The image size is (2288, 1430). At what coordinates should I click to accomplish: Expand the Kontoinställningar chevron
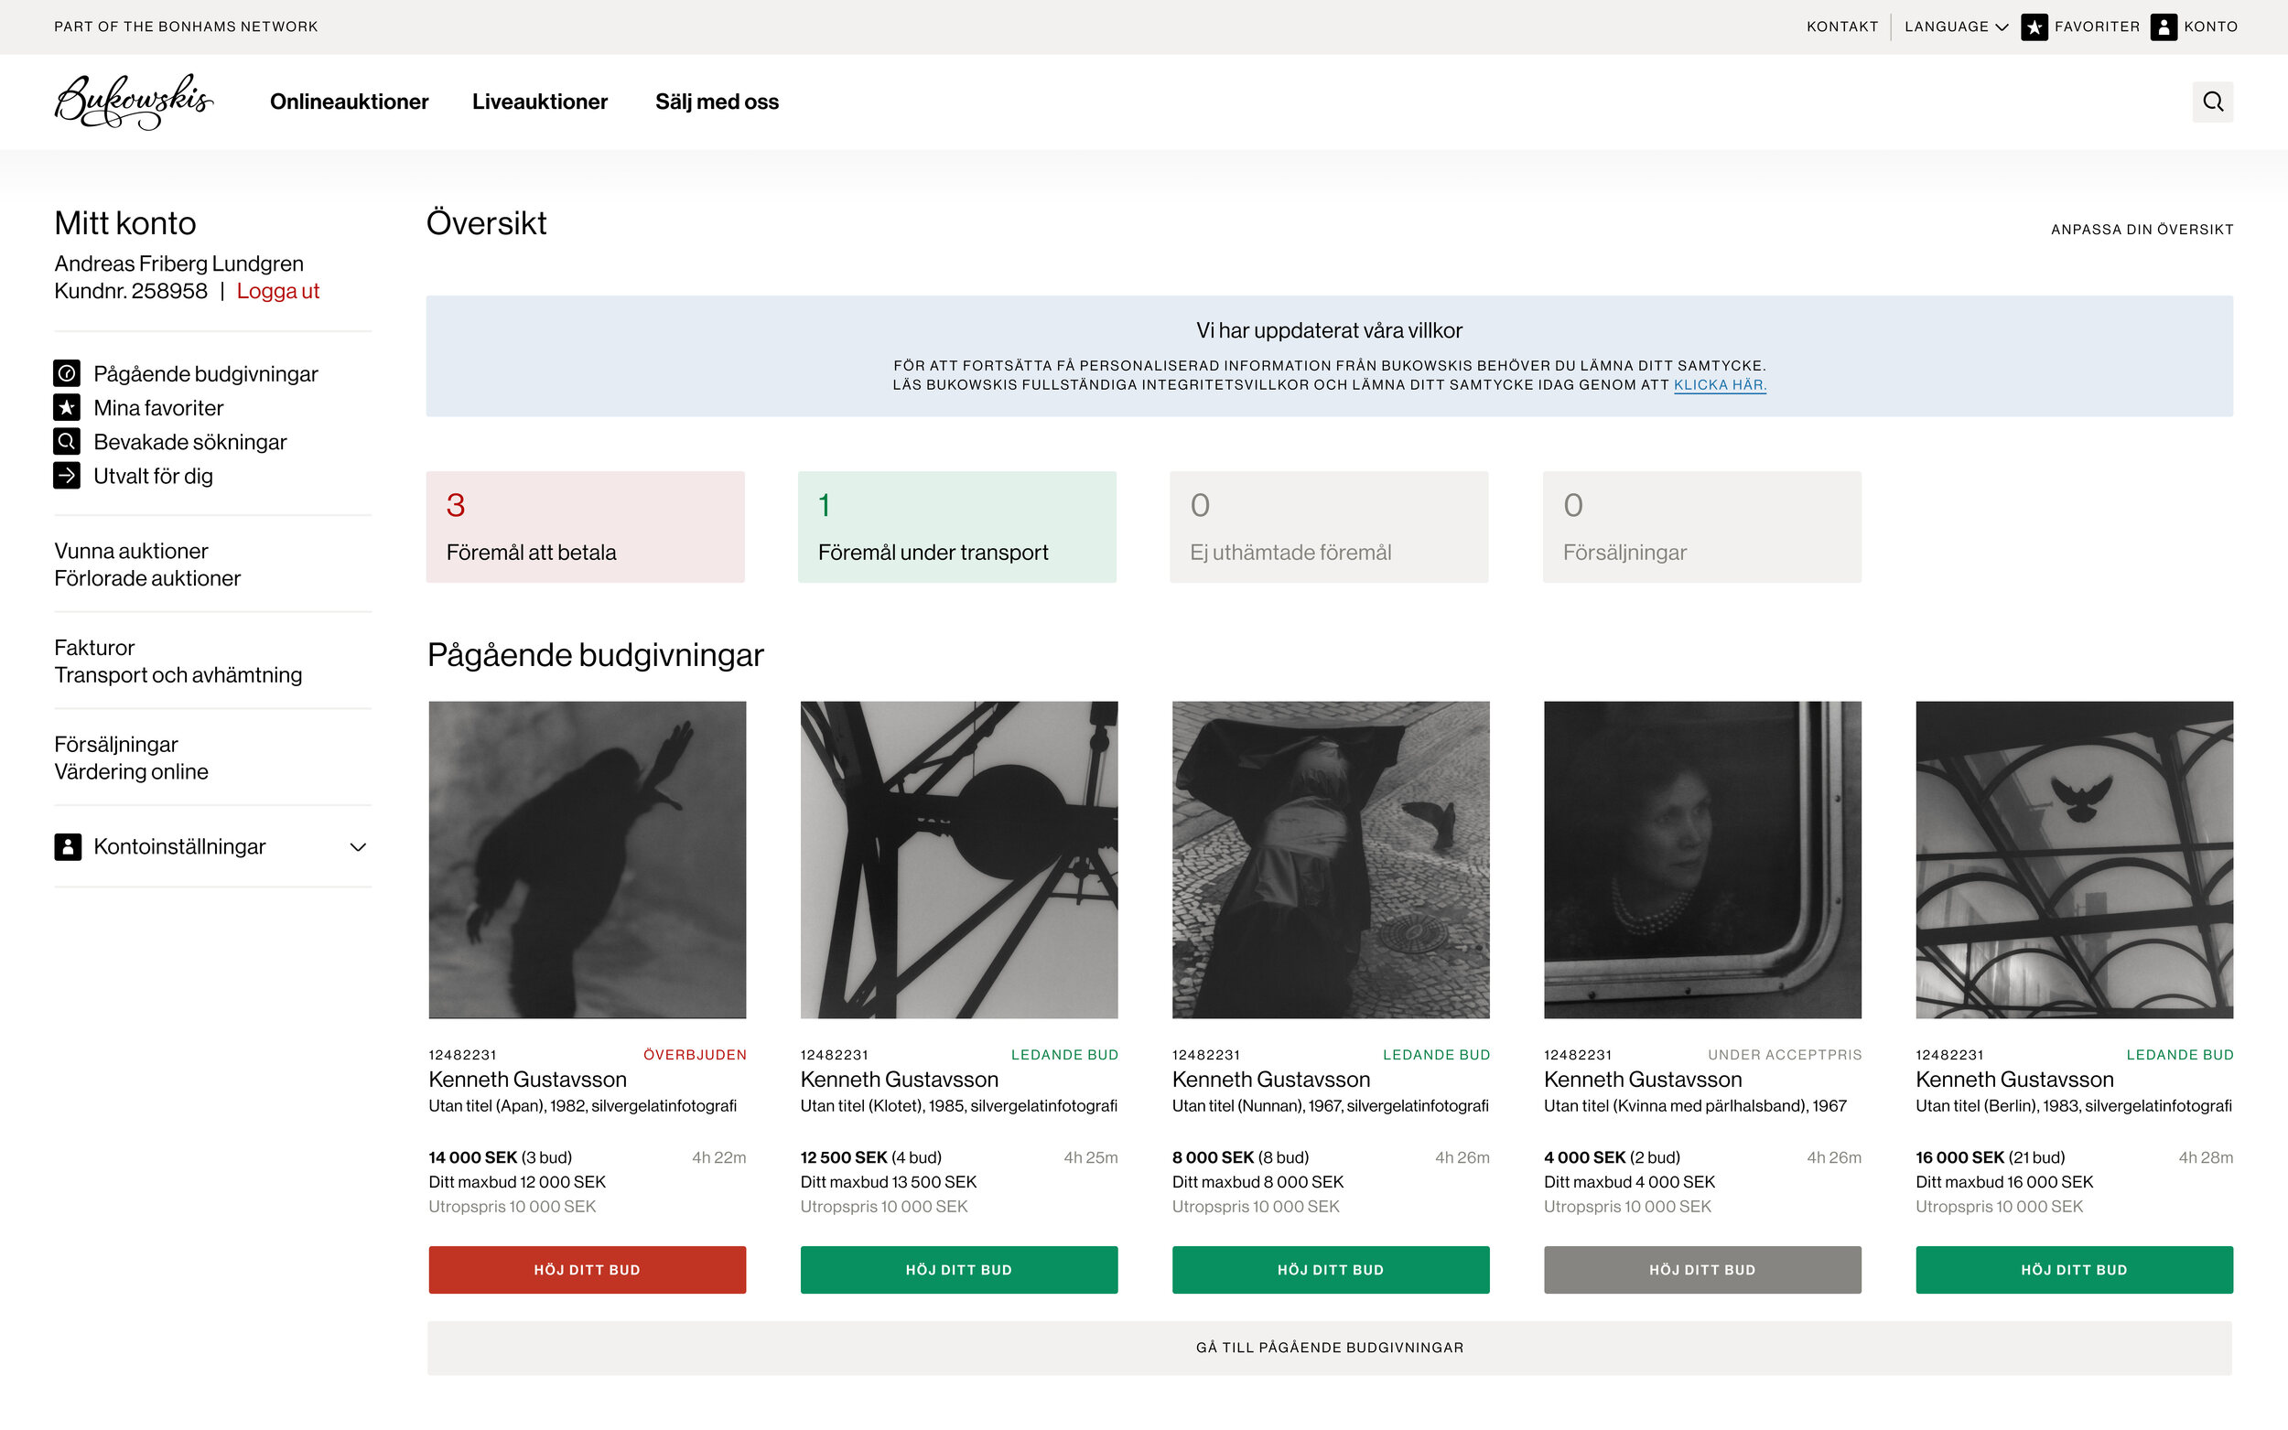coord(358,846)
